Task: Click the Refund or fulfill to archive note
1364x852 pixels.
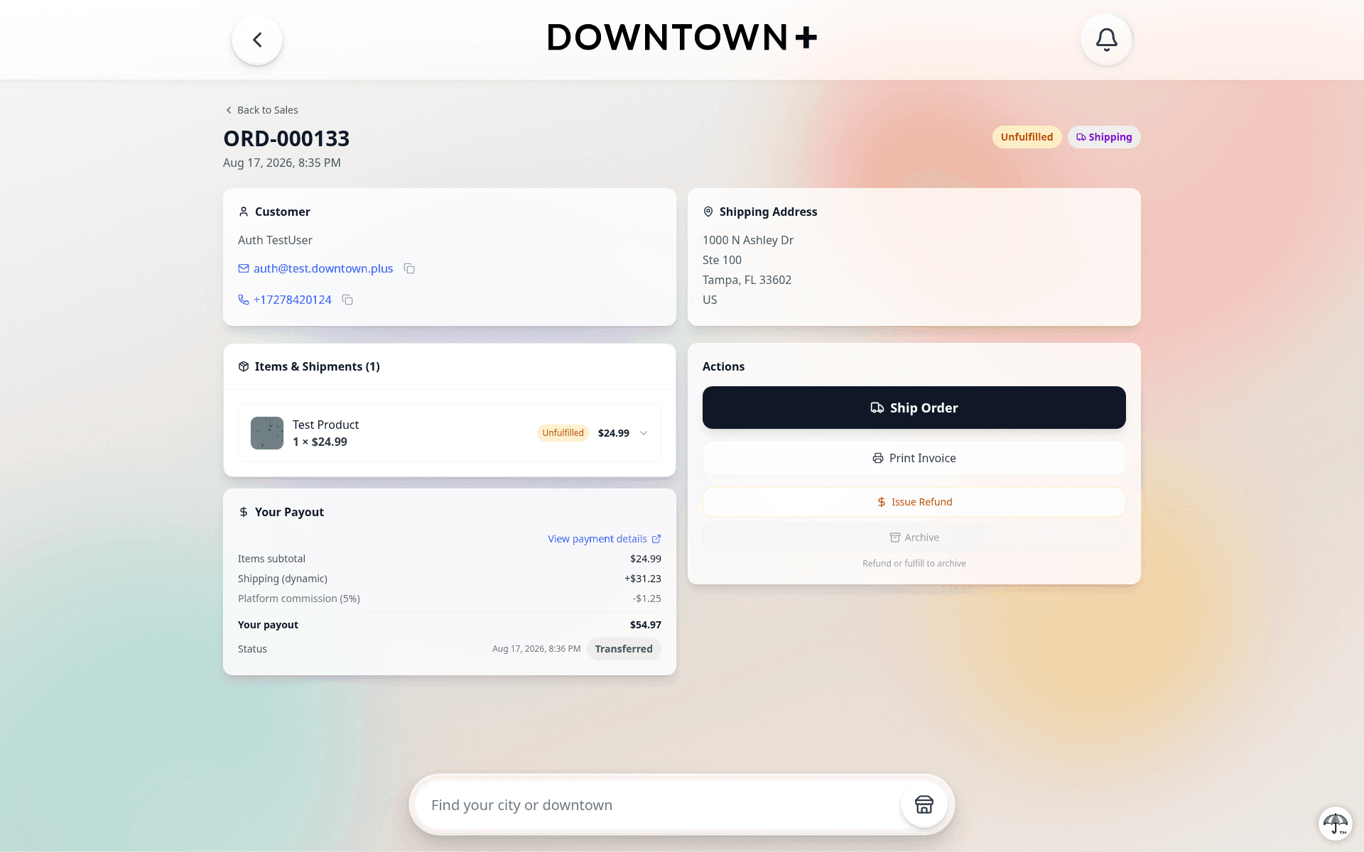Action: pos(914,564)
